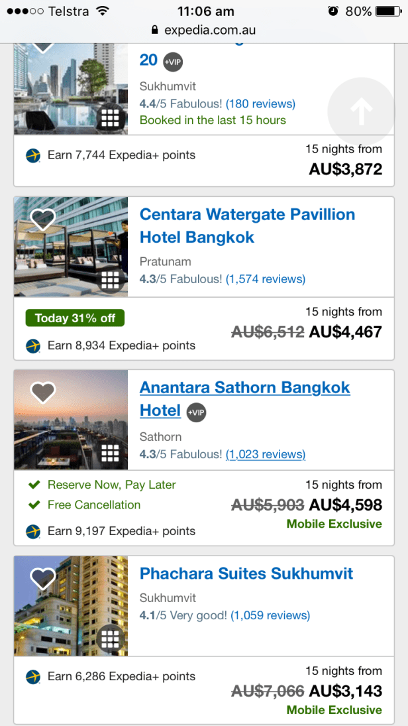Tap the expedia.com.au address bar
The image size is (408, 726).
click(x=203, y=30)
